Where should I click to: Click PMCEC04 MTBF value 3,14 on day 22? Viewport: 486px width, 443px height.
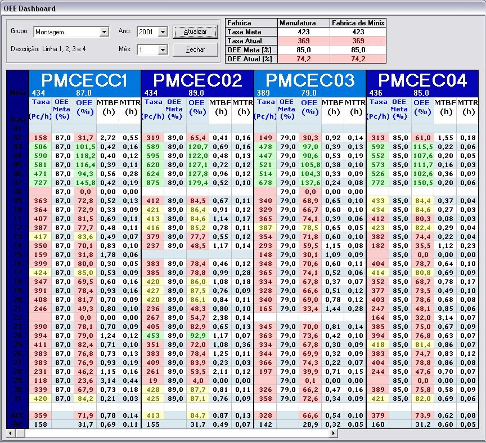(445, 318)
